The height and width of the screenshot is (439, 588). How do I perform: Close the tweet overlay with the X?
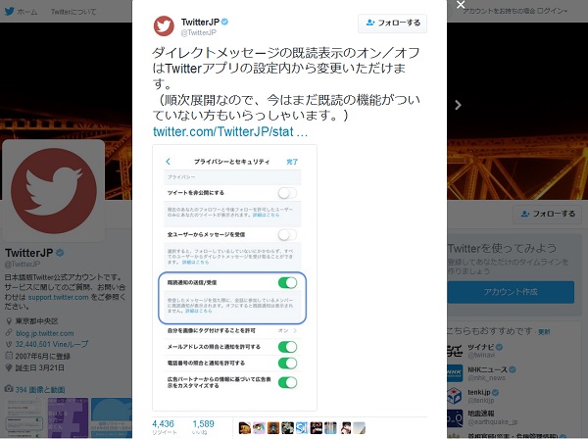[x=461, y=5]
